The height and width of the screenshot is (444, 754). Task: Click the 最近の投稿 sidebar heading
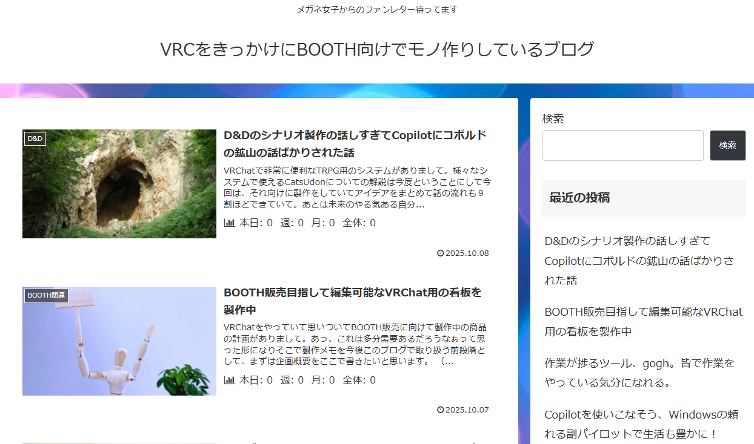(579, 198)
